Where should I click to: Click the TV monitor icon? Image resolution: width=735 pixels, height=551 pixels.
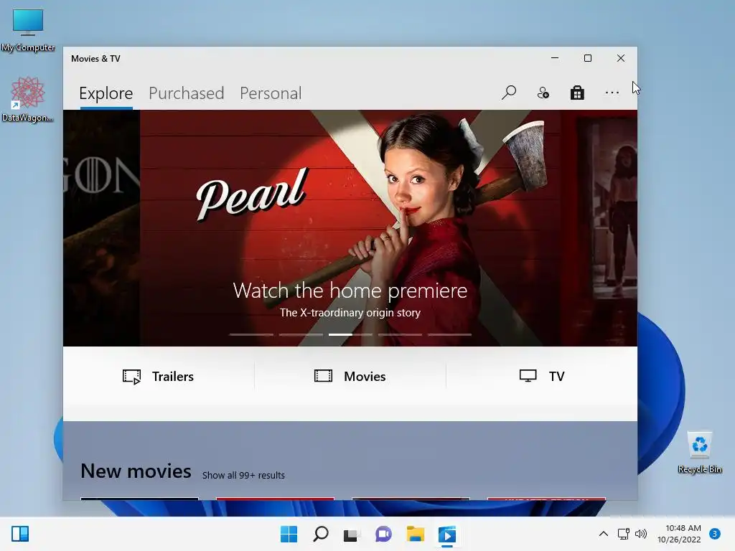tap(528, 376)
